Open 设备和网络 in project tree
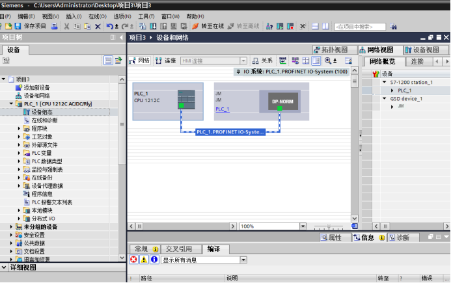 37,96
